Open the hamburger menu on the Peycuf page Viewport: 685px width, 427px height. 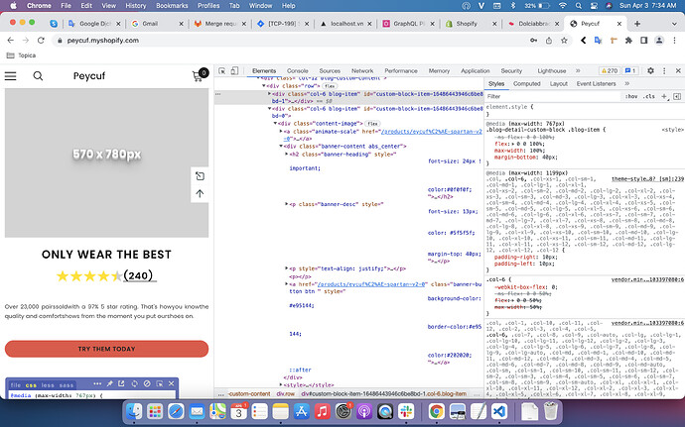coord(11,76)
